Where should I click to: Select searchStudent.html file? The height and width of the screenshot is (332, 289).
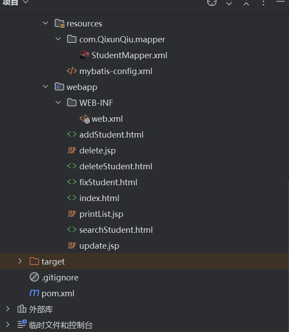(x=116, y=230)
